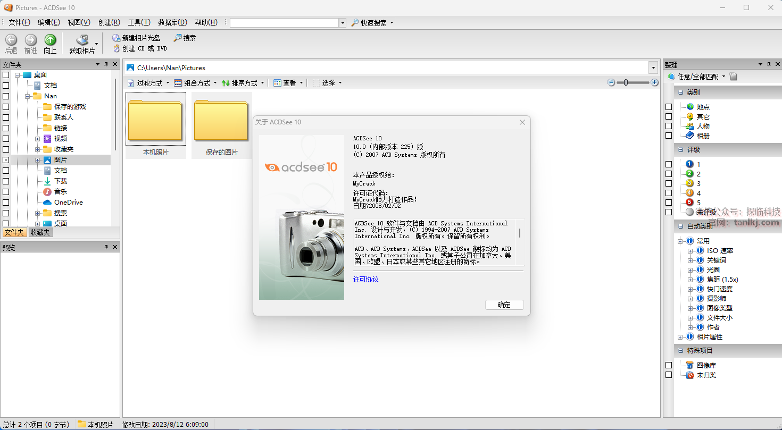Expand the 相片属性 node

[x=680, y=336]
